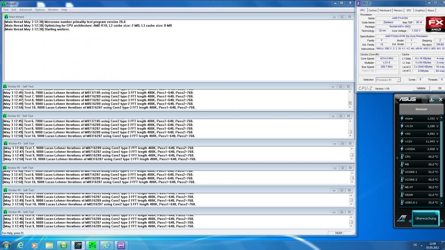Switch to the Mainboard tab in CPU-Z
The image size is (445, 250).
385,11
